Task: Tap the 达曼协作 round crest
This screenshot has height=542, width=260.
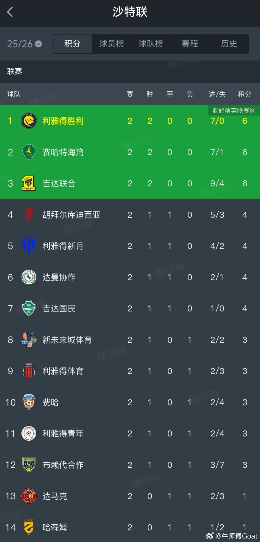Action: click(x=29, y=277)
